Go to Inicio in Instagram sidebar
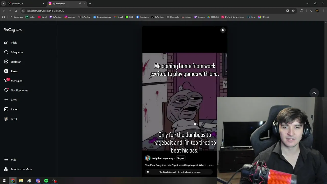This screenshot has height=184, width=327. coord(11,43)
